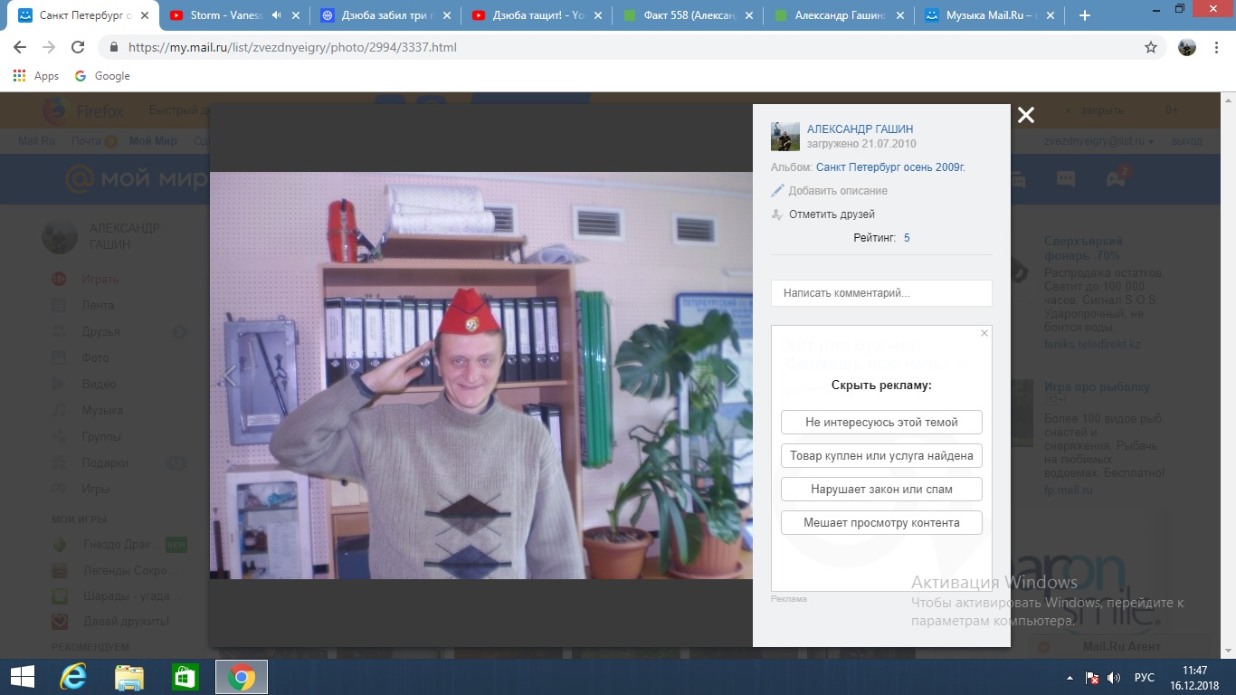Image resolution: width=1236 pixels, height=695 pixels.
Task: Open Подарки in left sidebar
Action: coord(105,462)
